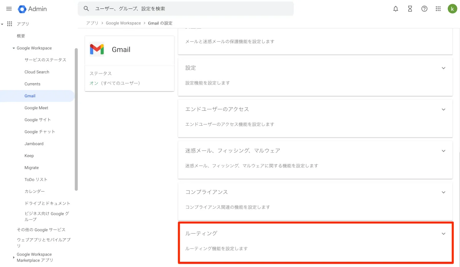The height and width of the screenshot is (267, 460).
Task: Open the account avatar menu
Action: click(452, 8)
